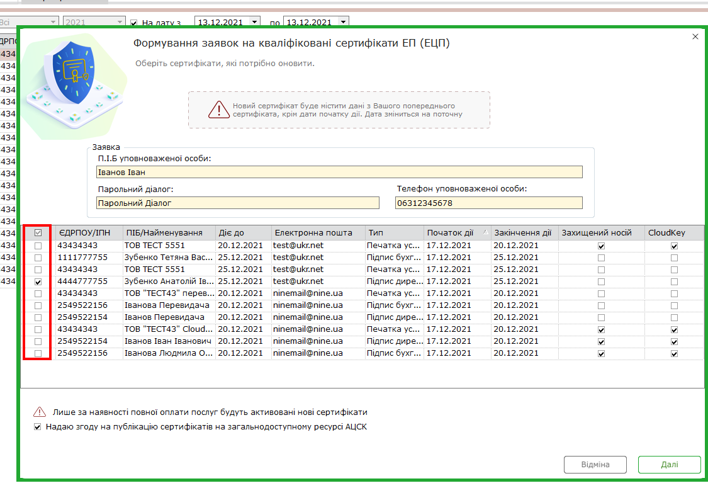Open the end date dropdown after по
708x488 pixels.
pyautogui.click(x=343, y=21)
